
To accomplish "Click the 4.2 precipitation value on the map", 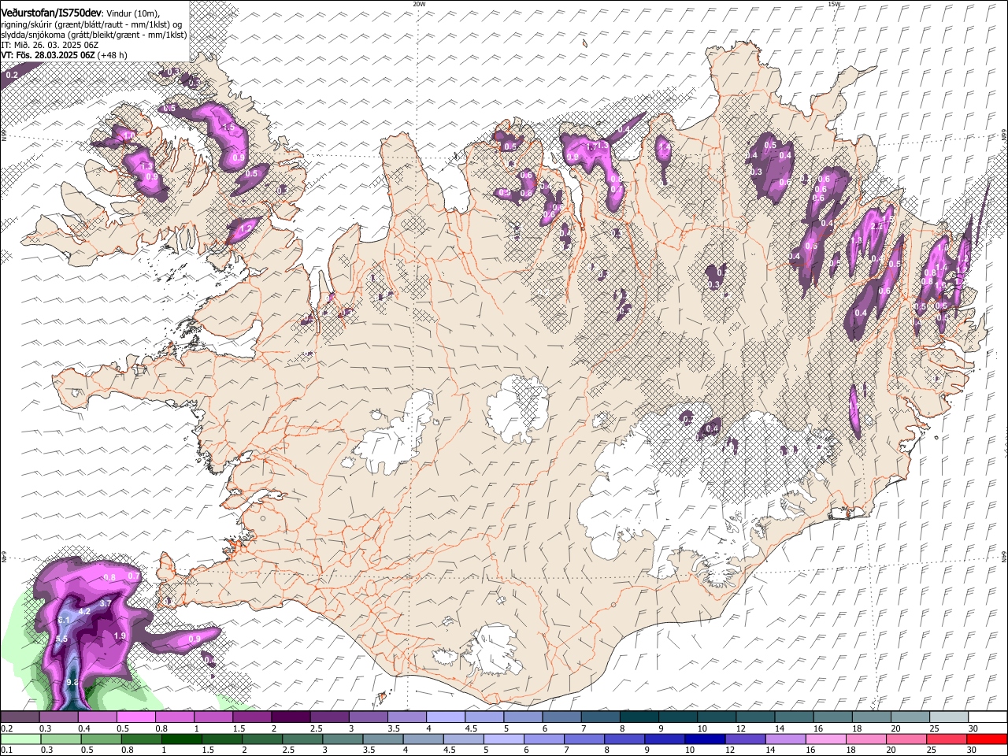I will coord(84,611).
